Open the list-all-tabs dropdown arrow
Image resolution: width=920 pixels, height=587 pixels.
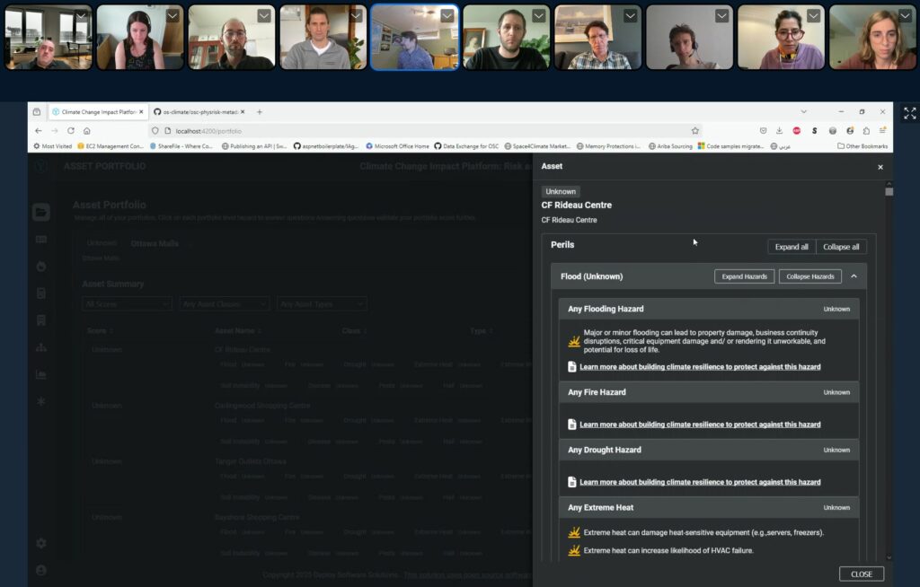coord(804,112)
